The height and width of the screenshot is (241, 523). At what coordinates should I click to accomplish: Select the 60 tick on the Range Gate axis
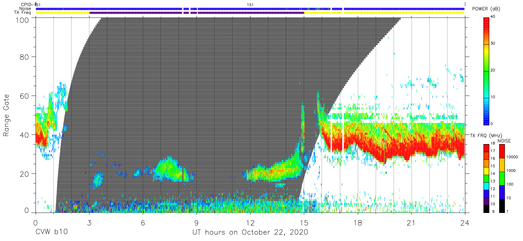24,96
